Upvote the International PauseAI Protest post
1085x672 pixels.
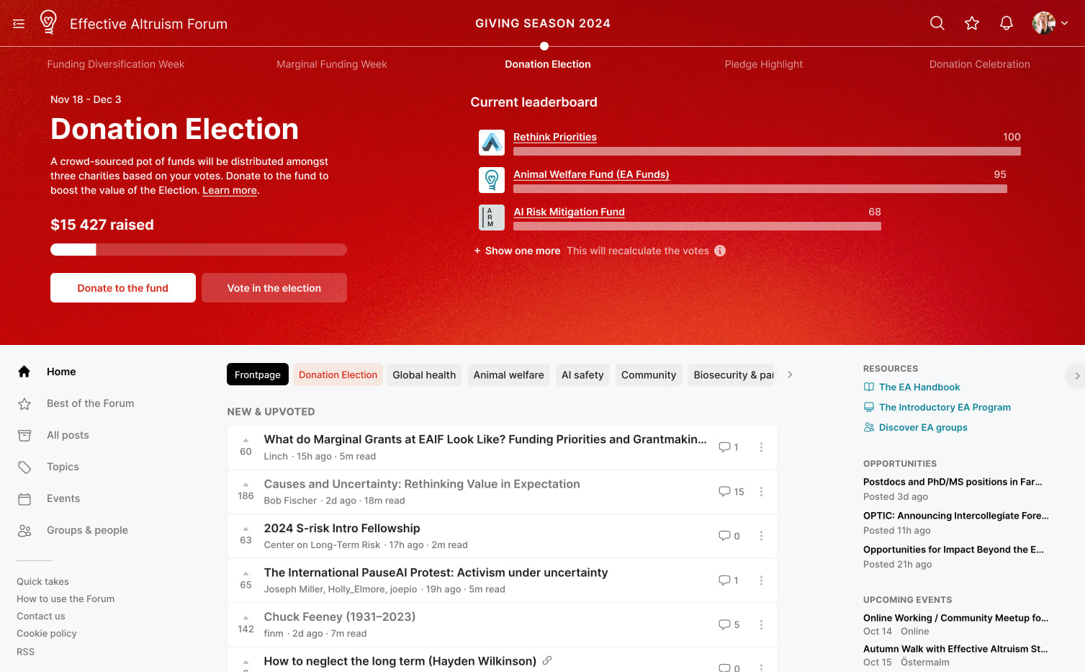[246, 573]
